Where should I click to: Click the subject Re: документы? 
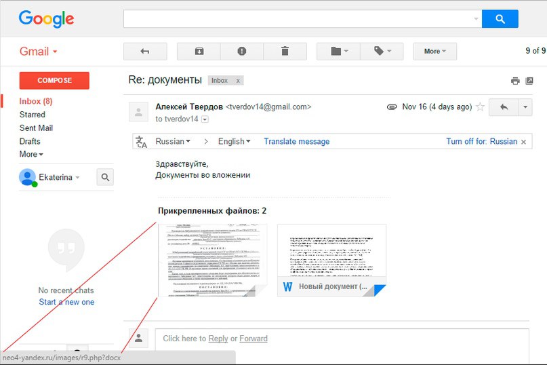[165, 80]
